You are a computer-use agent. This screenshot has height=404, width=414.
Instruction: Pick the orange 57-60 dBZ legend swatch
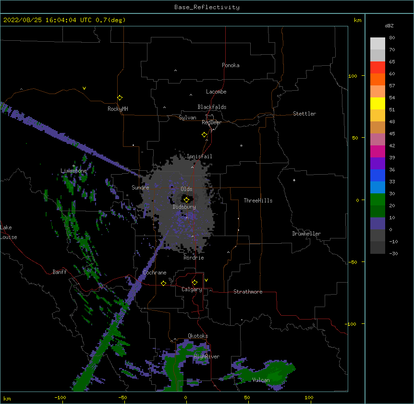377,79
